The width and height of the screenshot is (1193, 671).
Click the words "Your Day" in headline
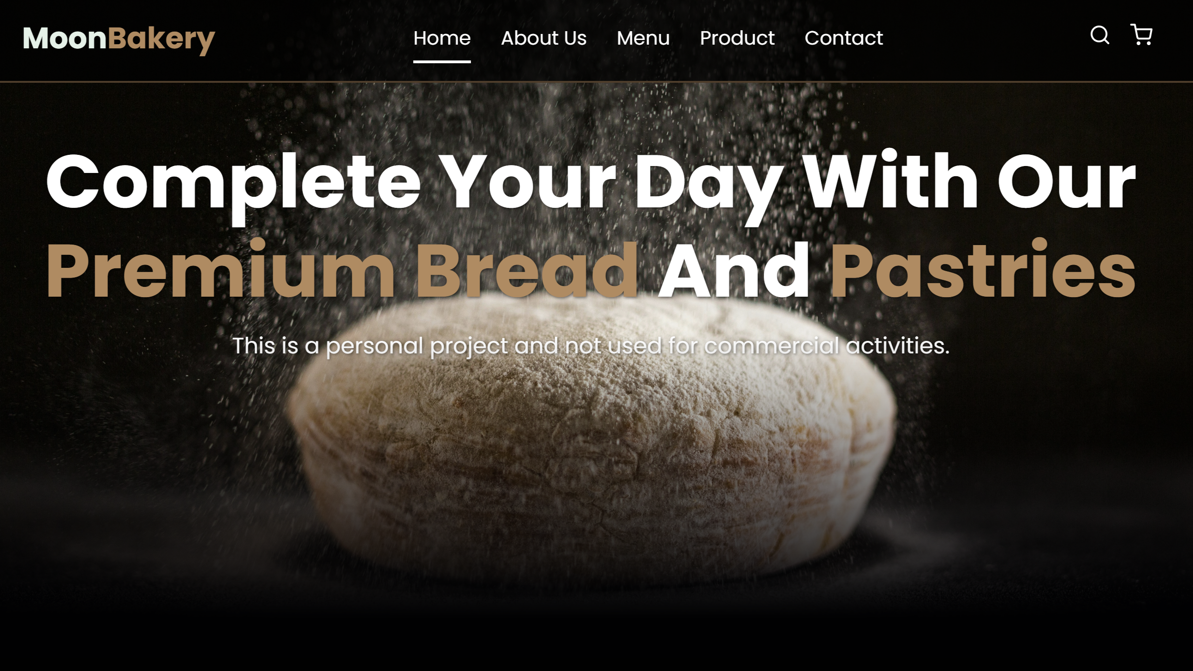click(613, 186)
